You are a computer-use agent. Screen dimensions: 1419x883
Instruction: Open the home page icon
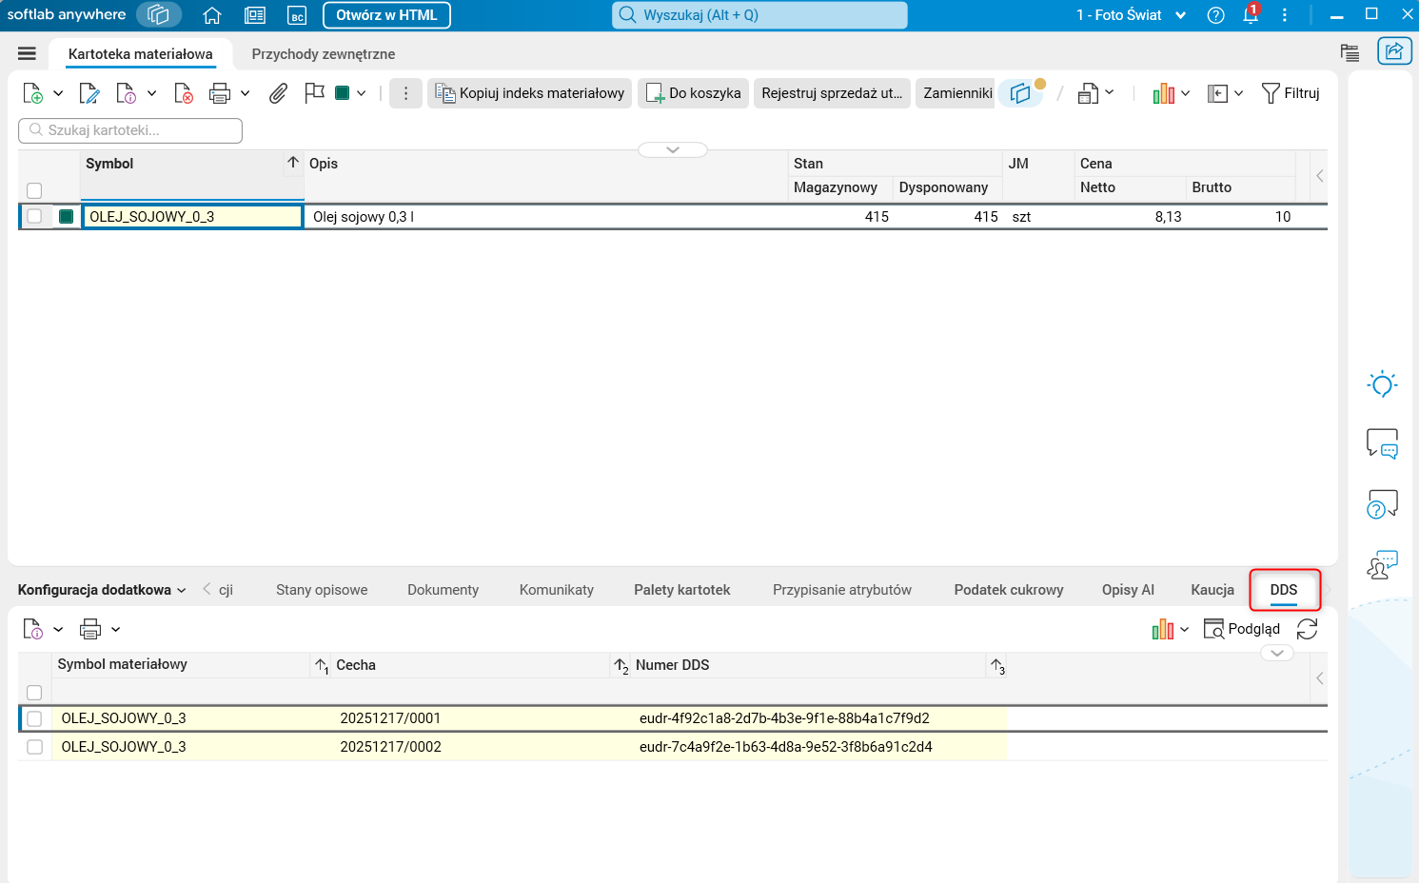point(212,15)
